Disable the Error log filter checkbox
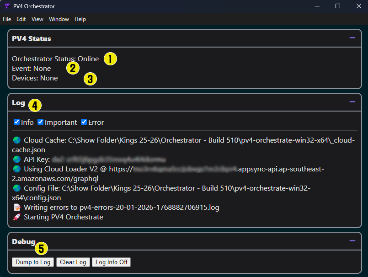This screenshot has height=277, width=368. coord(84,122)
